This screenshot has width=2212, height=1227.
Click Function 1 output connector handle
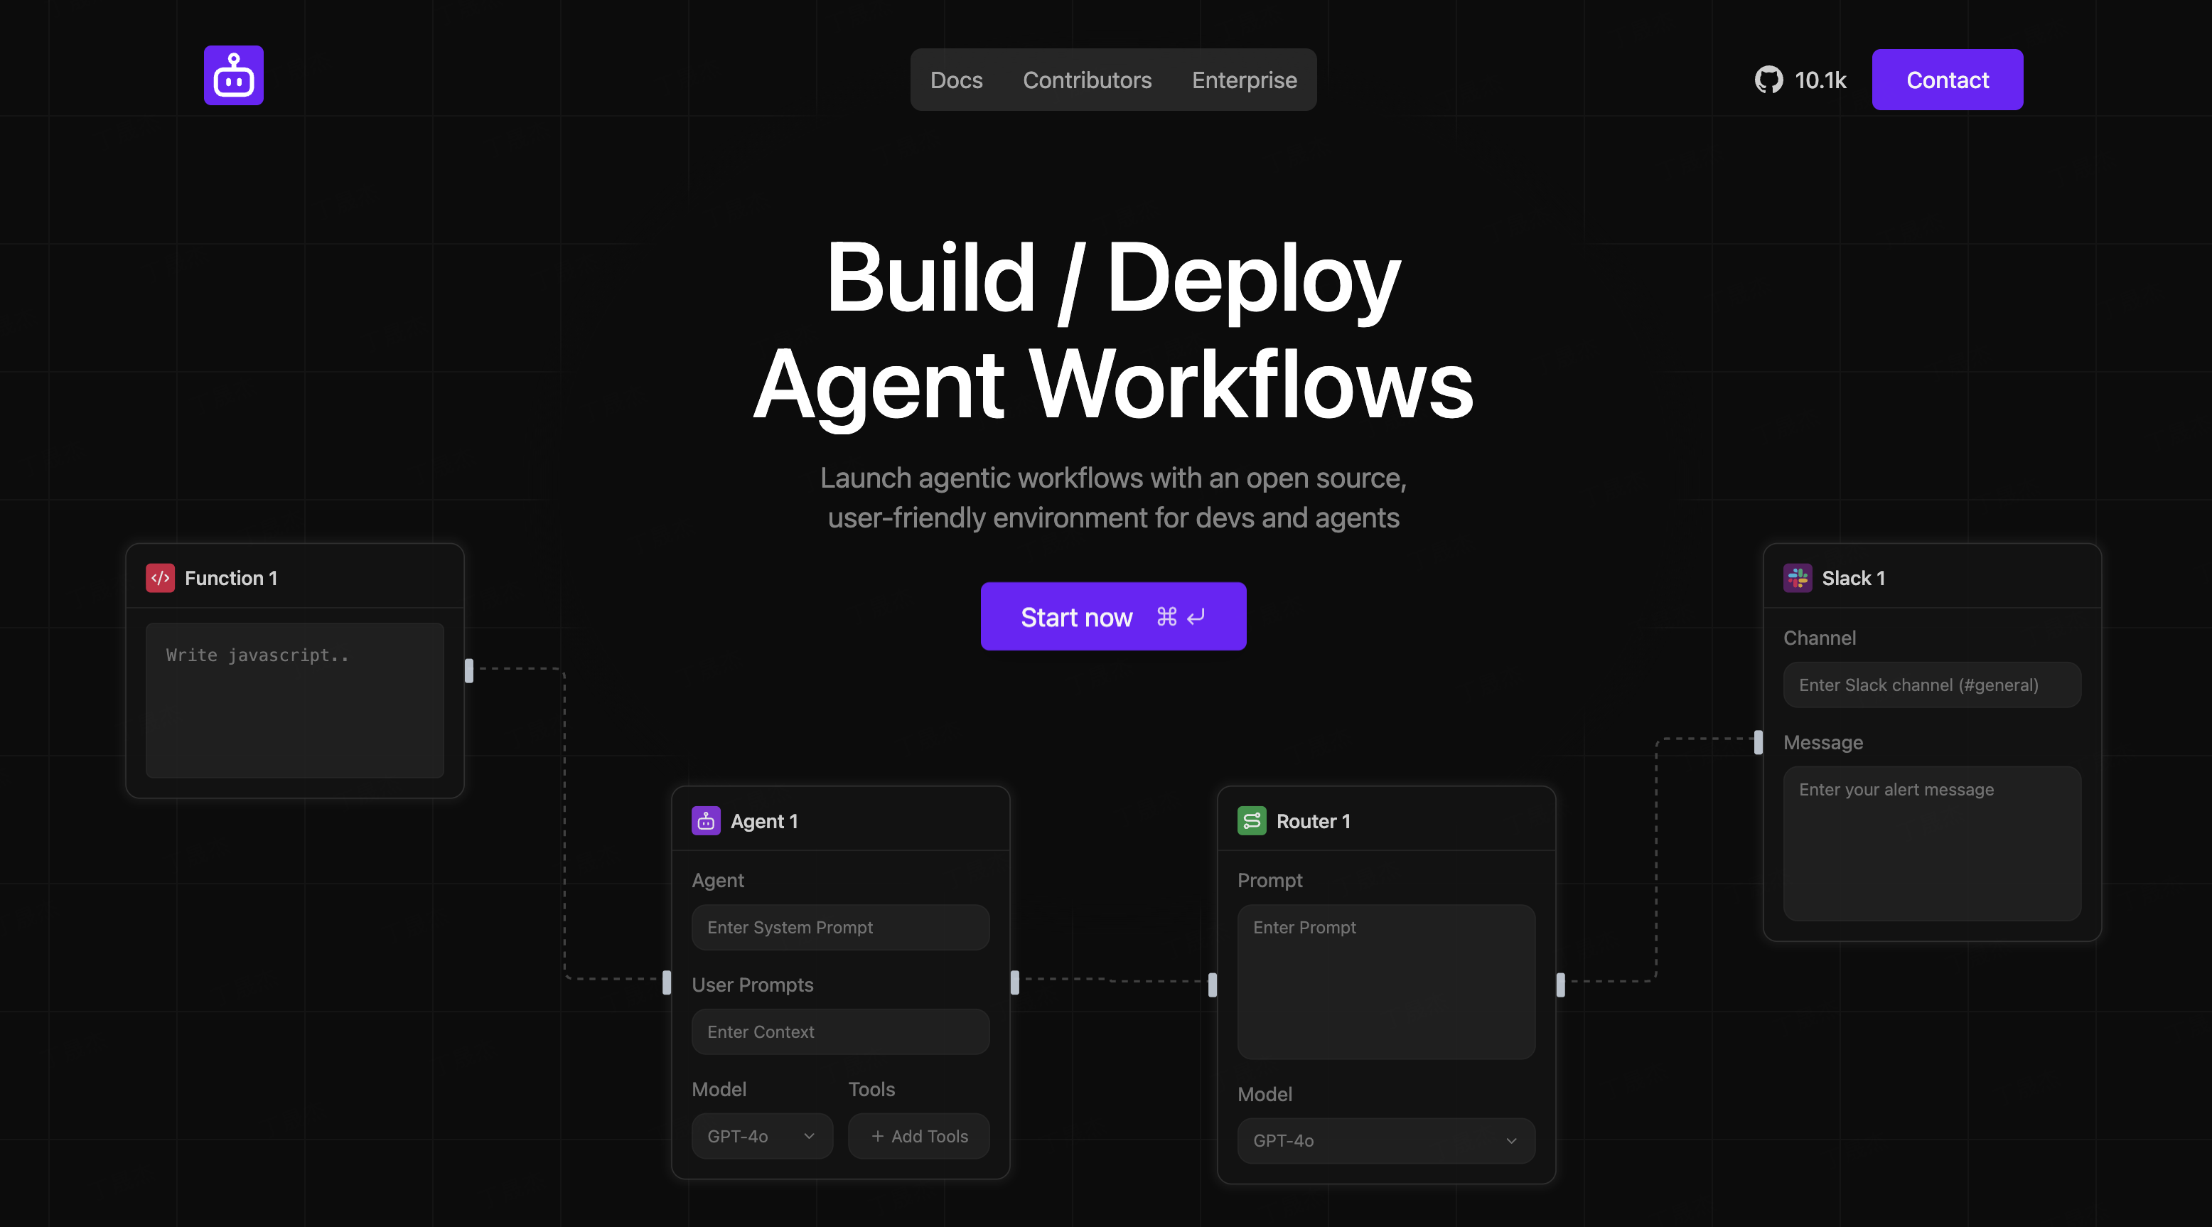[x=469, y=670]
